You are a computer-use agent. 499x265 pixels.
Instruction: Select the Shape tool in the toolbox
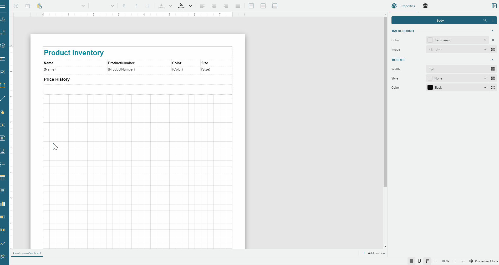tap(3, 112)
